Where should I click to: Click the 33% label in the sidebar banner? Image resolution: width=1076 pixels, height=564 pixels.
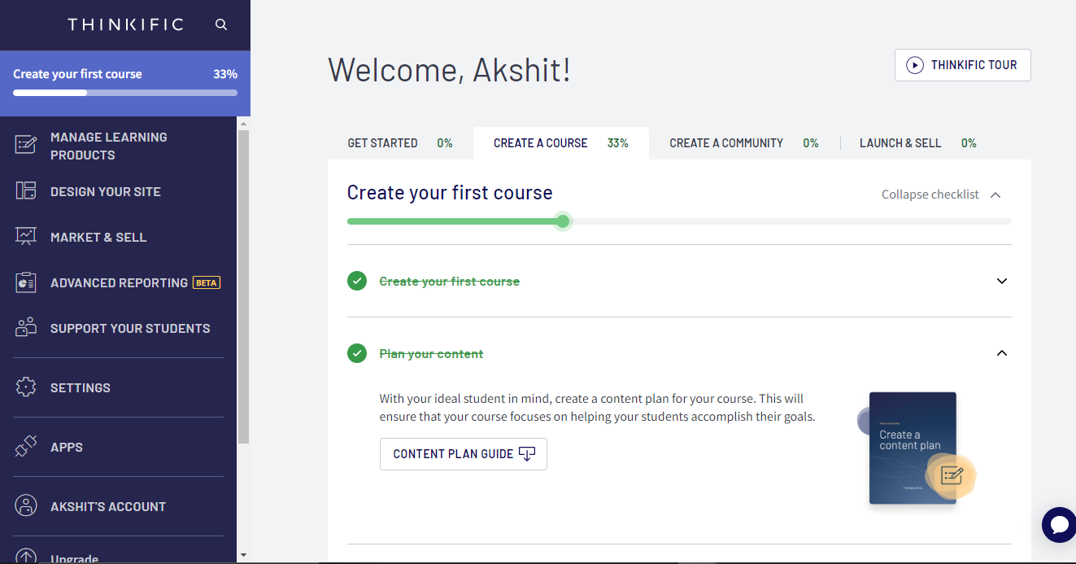(225, 74)
